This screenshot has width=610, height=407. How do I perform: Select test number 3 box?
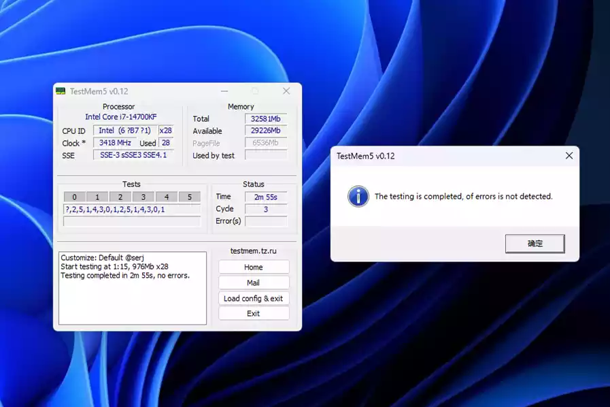[x=143, y=197]
